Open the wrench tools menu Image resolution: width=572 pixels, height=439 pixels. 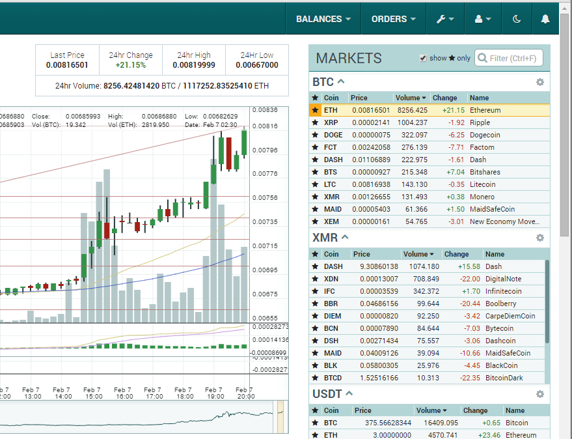445,19
